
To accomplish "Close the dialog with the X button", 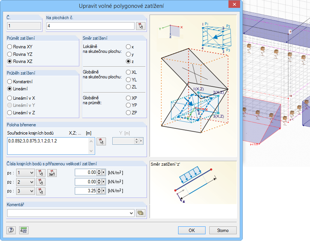I will click(x=234, y=4).
